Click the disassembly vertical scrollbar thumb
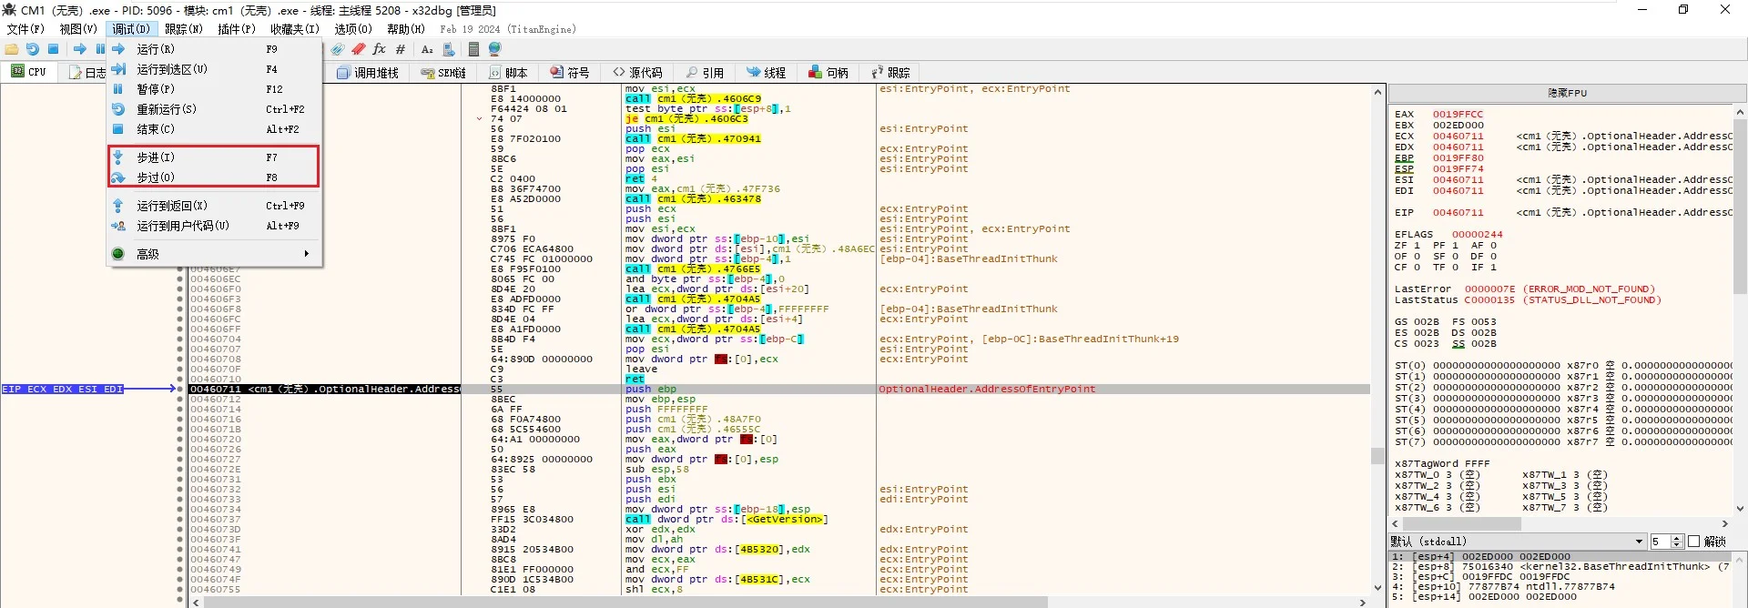 click(1377, 455)
